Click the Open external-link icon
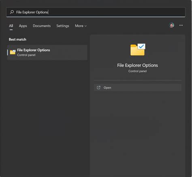The image size is (192, 177). pos(98,87)
